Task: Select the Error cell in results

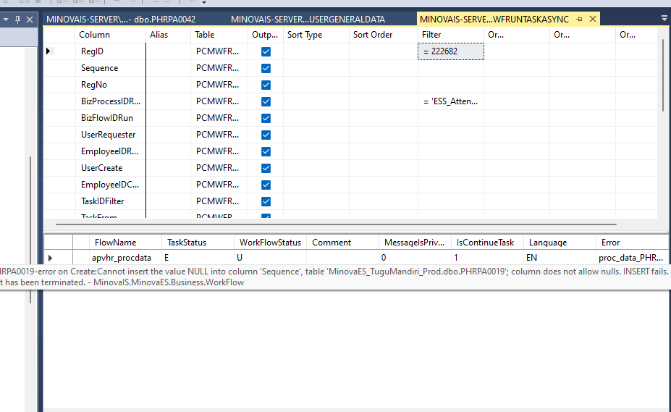Action: tap(631, 258)
